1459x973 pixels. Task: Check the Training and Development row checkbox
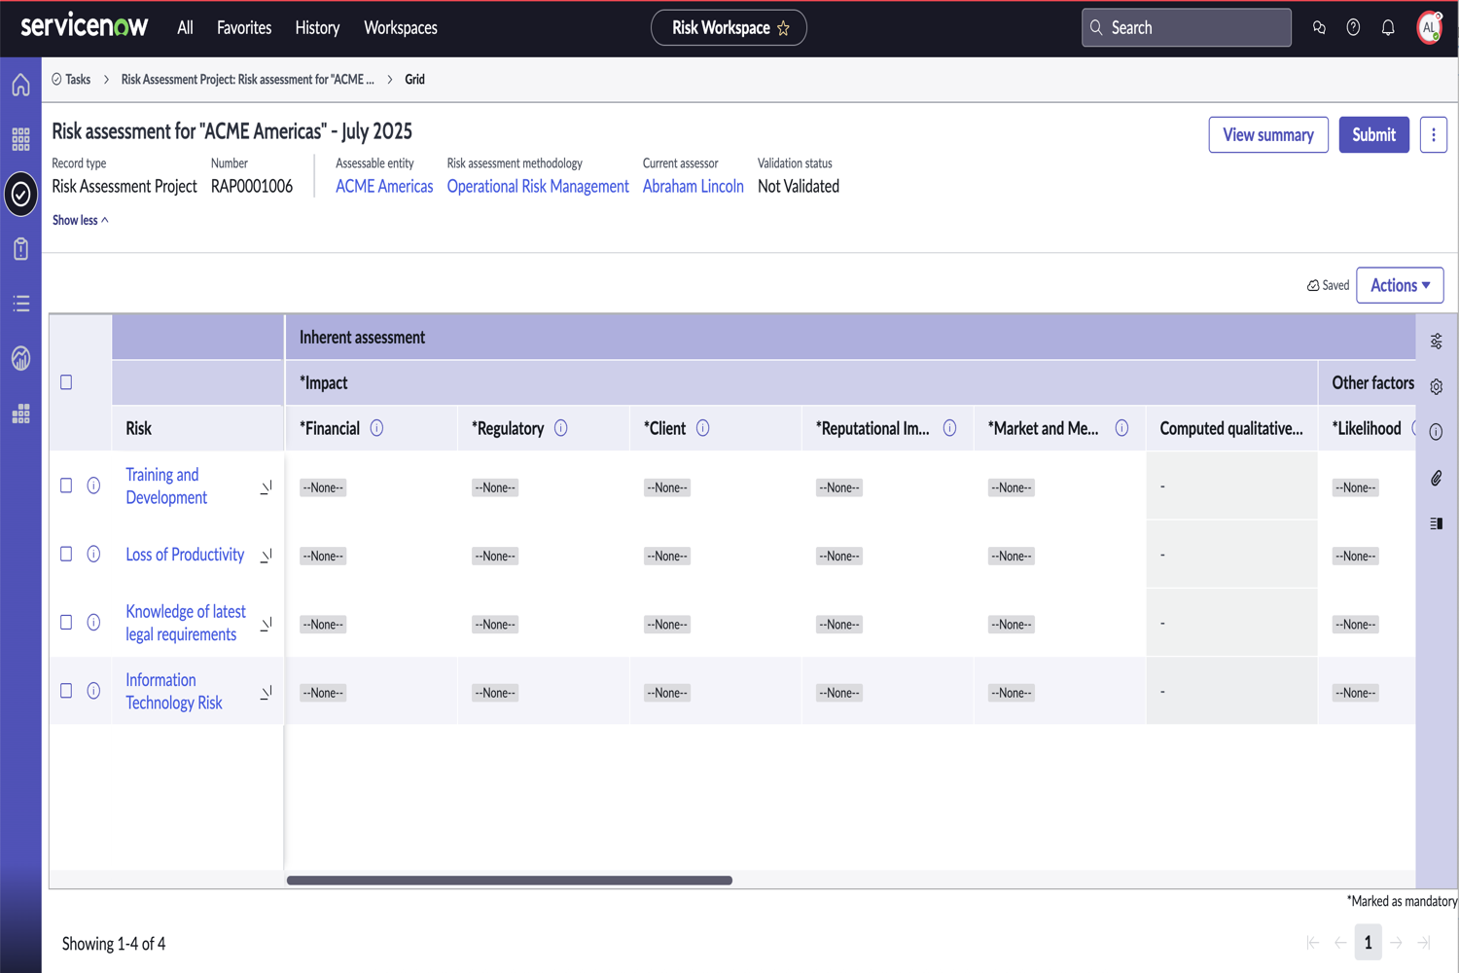(66, 486)
